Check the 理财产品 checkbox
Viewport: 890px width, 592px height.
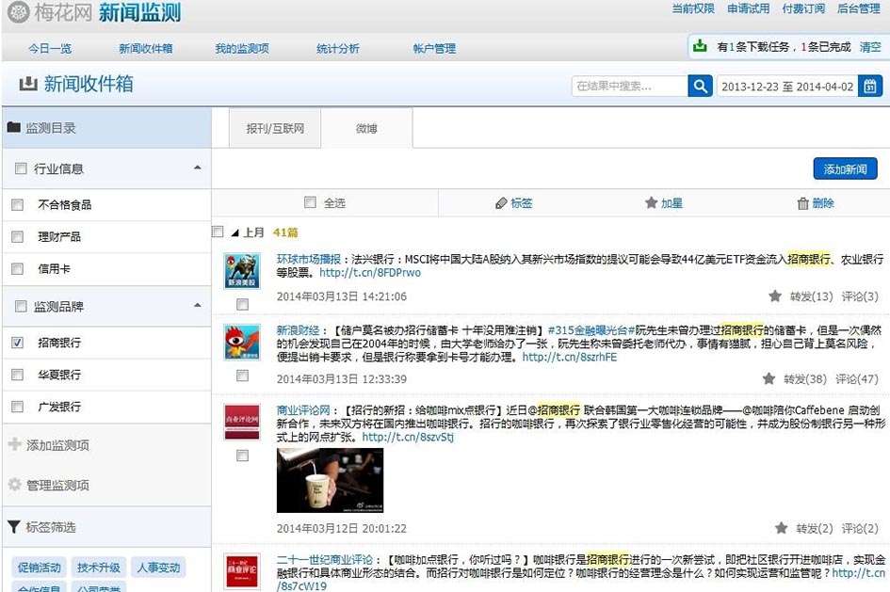(18, 236)
